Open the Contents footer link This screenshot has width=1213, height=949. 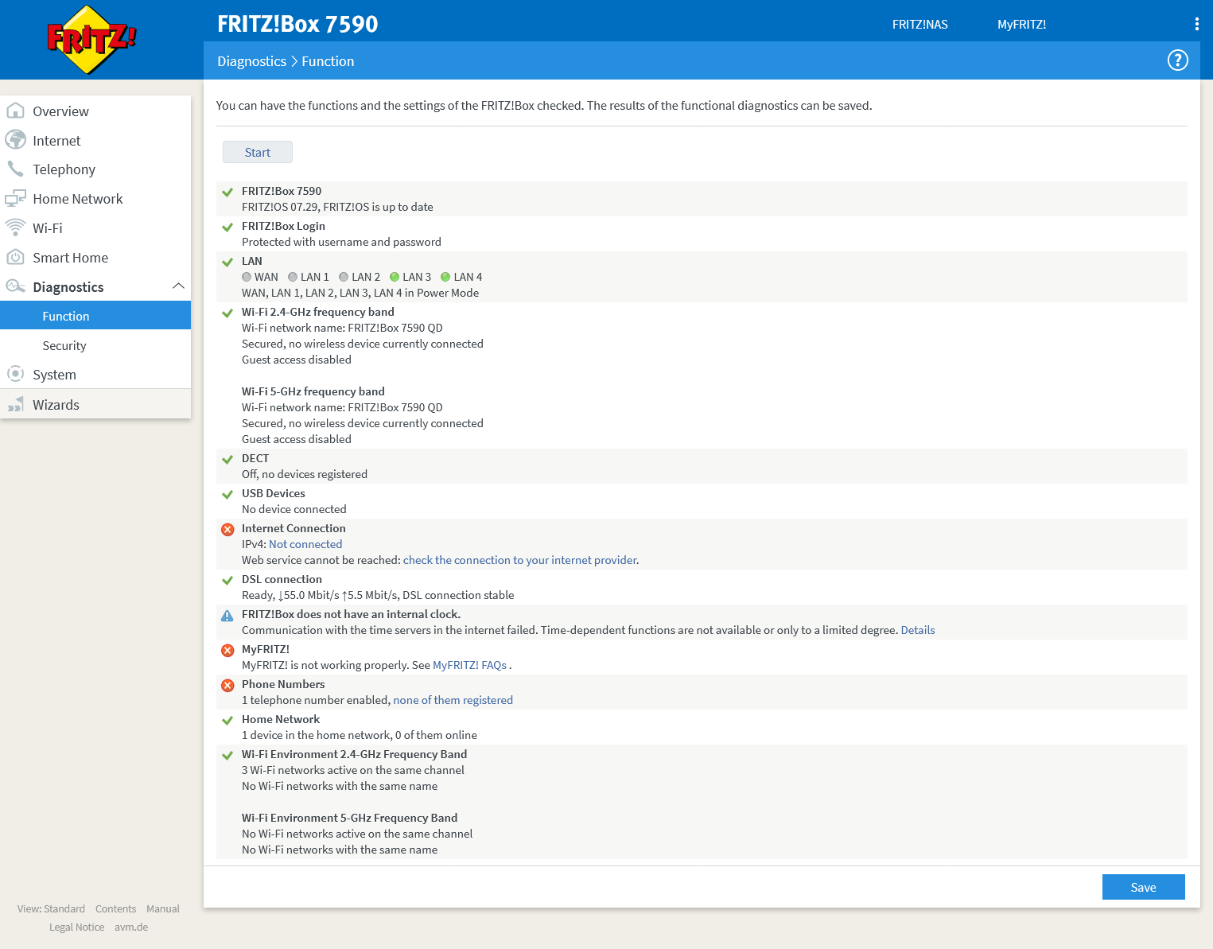[x=115, y=908]
